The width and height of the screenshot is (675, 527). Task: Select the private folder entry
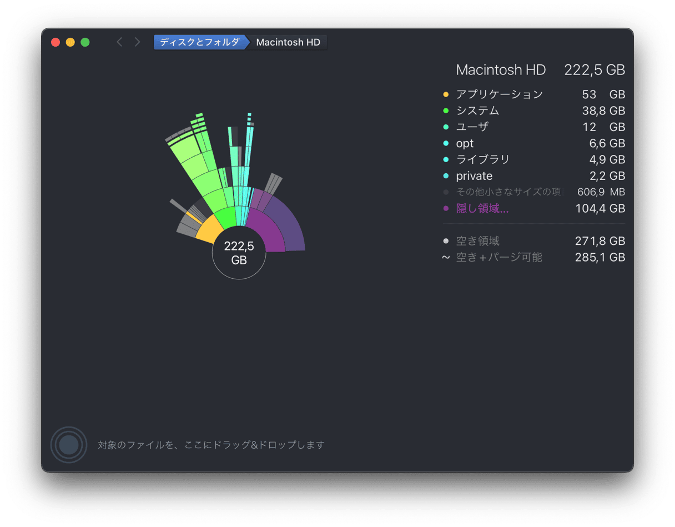coord(474,176)
